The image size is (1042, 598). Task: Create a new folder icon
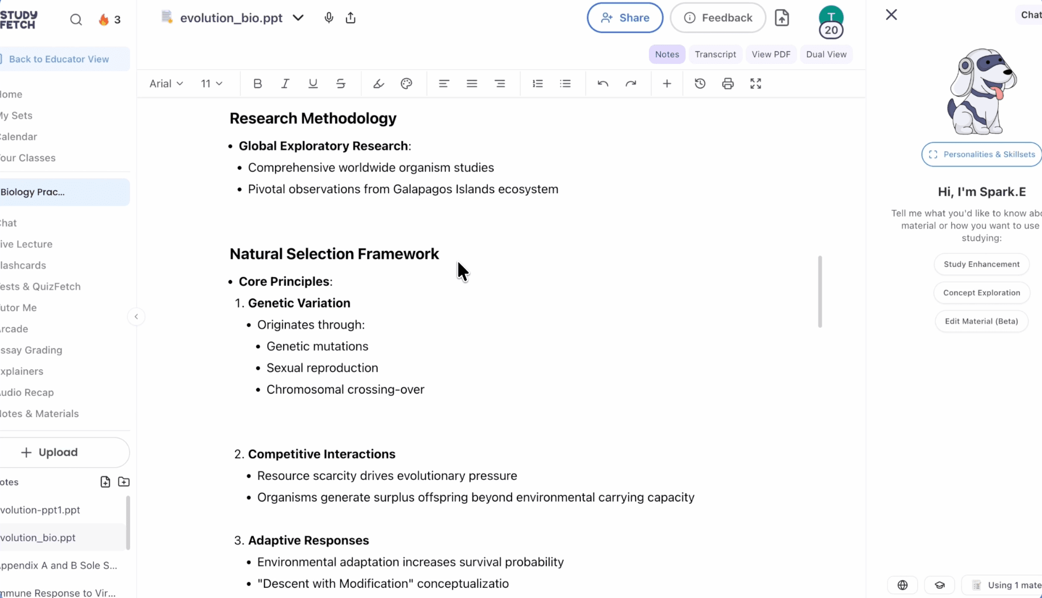coord(124,481)
